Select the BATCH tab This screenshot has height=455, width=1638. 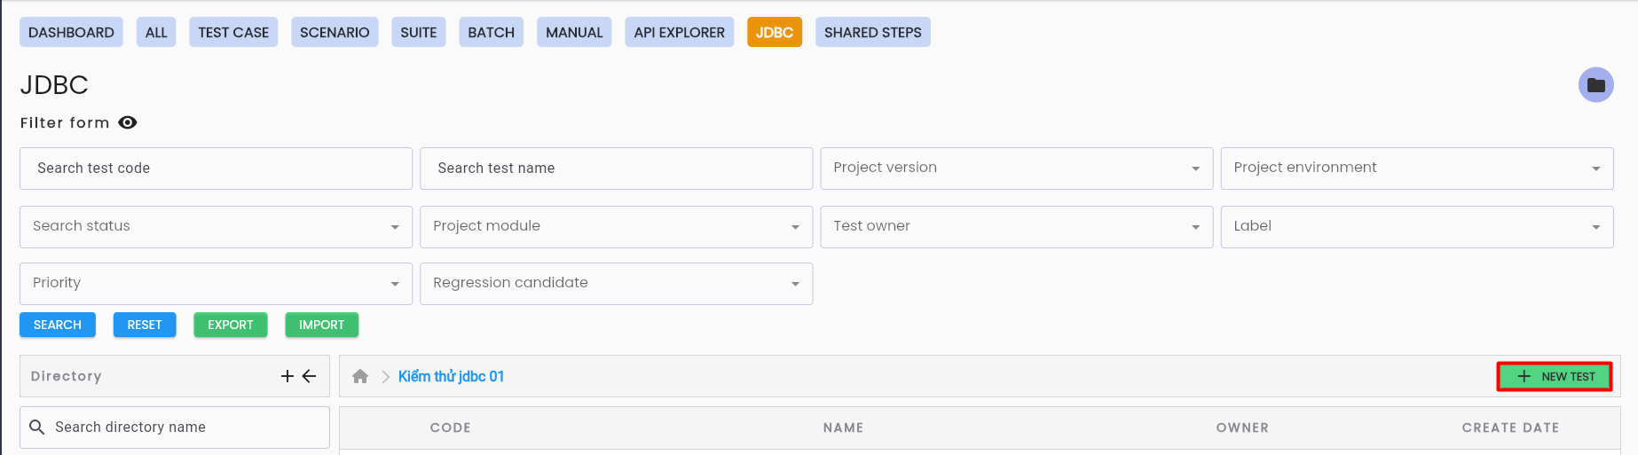tap(492, 32)
